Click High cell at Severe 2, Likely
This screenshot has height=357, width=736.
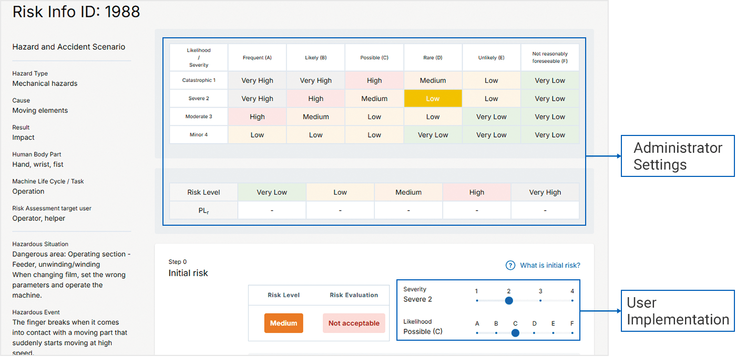[x=316, y=99]
